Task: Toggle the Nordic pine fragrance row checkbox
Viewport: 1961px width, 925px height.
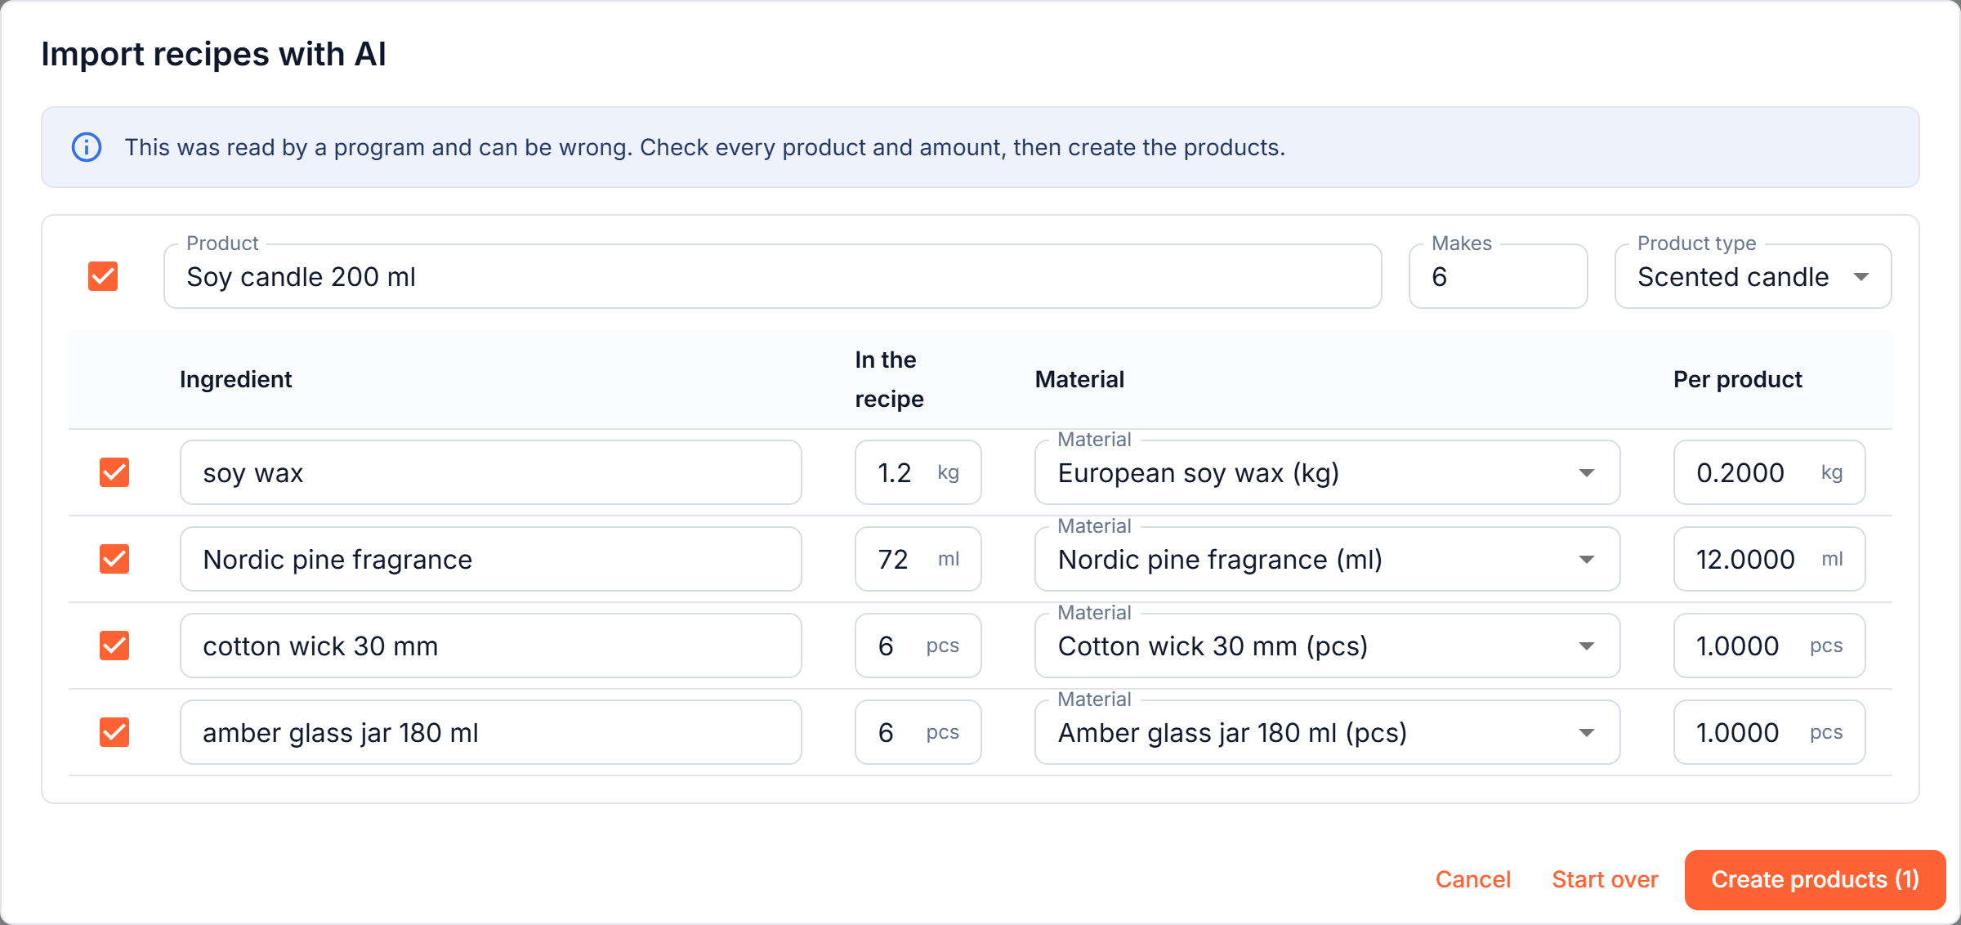Action: click(x=114, y=559)
